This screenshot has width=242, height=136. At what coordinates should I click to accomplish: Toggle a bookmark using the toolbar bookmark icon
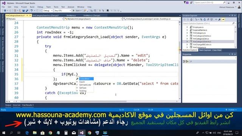pyautogui.click(x=108, y=11)
